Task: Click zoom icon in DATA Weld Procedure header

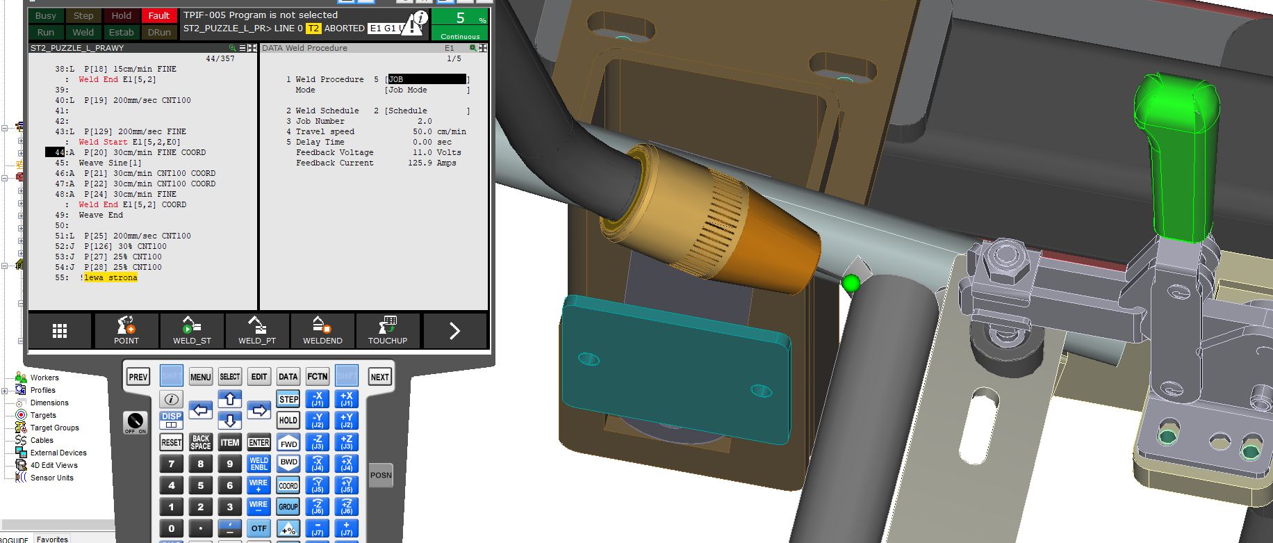Action: pos(473,48)
